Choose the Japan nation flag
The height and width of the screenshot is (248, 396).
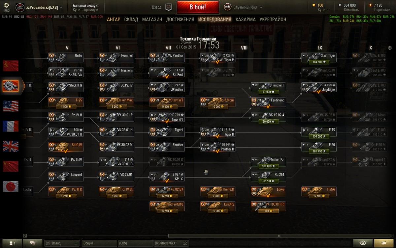pos(11,186)
